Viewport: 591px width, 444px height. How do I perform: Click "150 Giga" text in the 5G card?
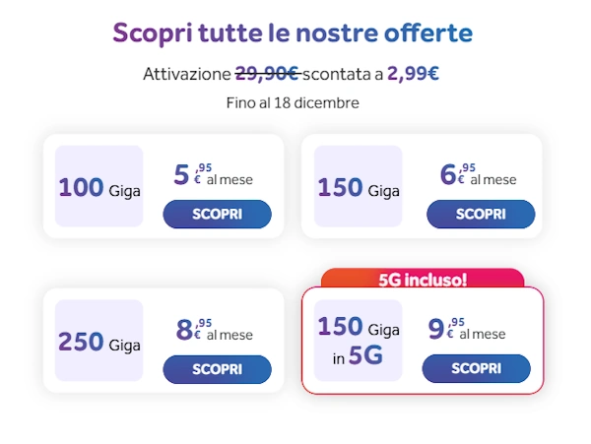click(358, 328)
